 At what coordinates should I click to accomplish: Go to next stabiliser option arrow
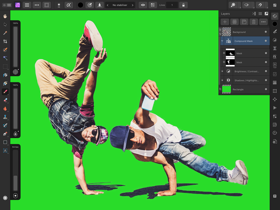[132, 5]
